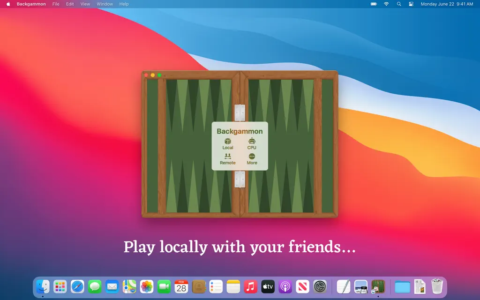480x300 pixels.
Task: Open Launchpad from the Dock
Action: tap(60, 287)
